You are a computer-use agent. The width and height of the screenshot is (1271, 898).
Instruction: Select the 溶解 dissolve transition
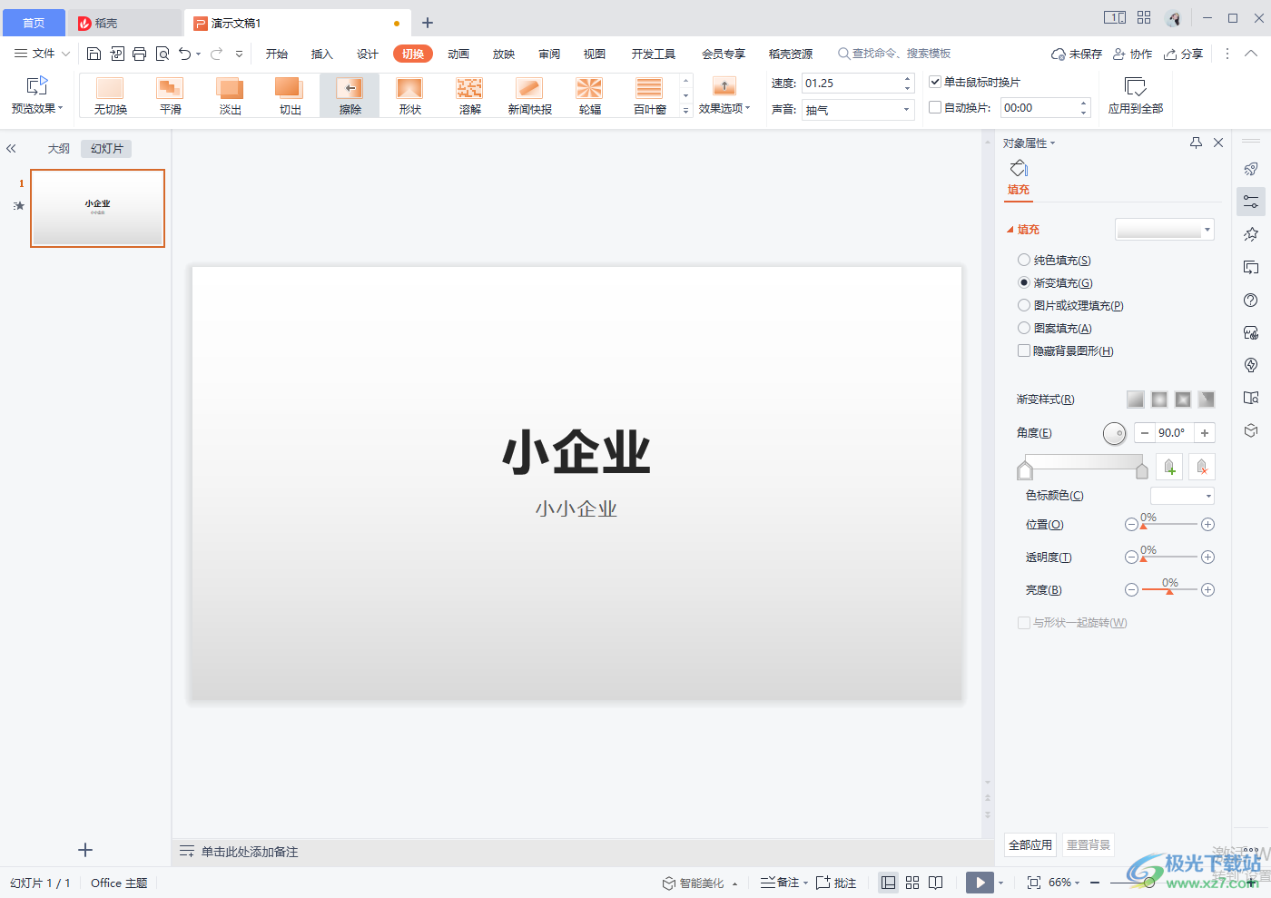[x=469, y=95]
